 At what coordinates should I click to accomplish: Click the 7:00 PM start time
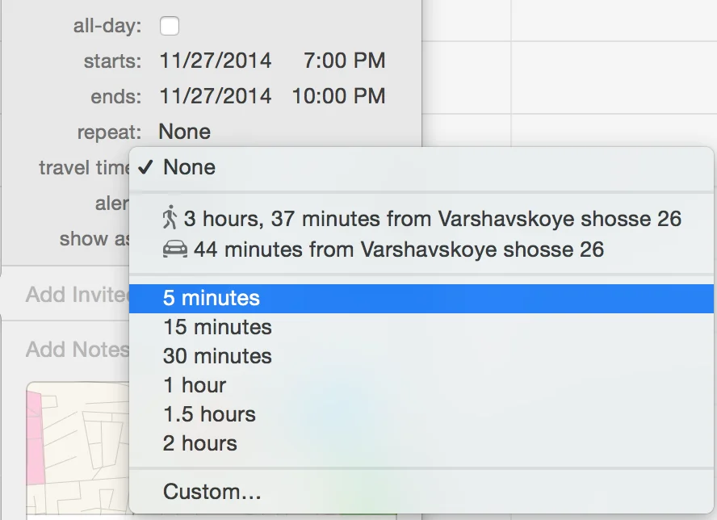pyautogui.click(x=345, y=61)
